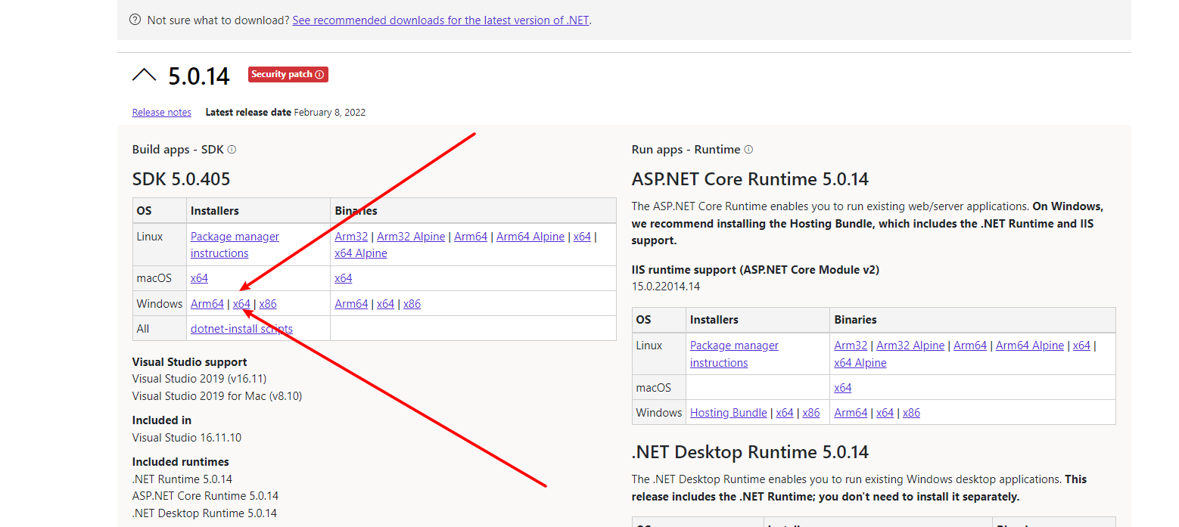Screen dimensions: 1179x527
Task: Download ASP.NET Runtime Linux Arm64 binary
Action: 970,346
